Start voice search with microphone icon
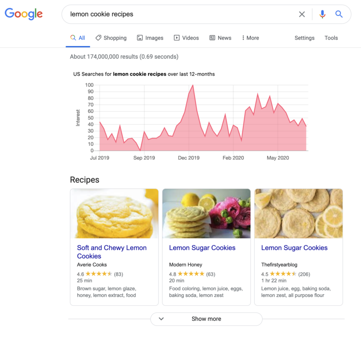361x338 pixels. coord(322,14)
